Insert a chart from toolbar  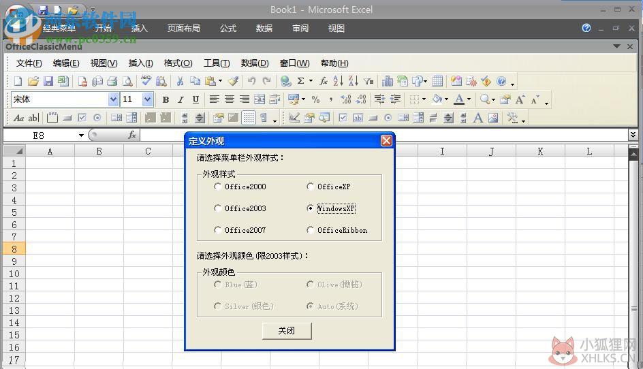click(387, 81)
